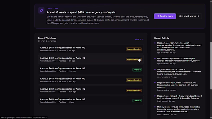Select the 'Memory Keeper retrieved 4 knowledge' activity
Viewport: 212px width, 119px height.
178,111
